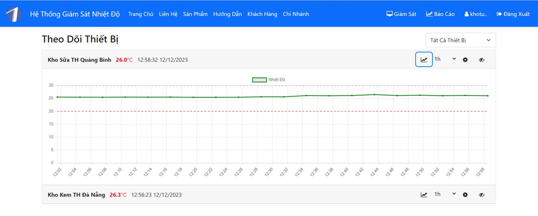Open settings gear for Kho Kem TH Đà Nẵng

tap(466, 195)
